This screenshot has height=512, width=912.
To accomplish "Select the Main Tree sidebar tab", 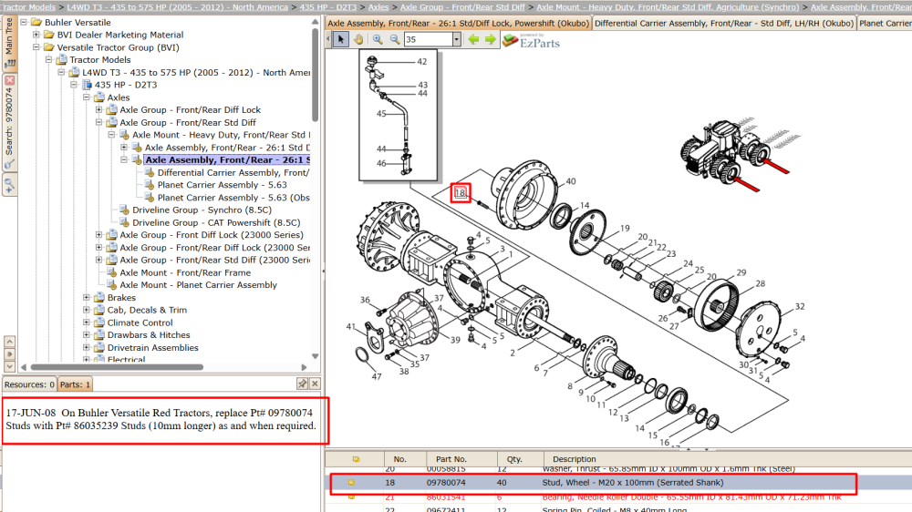I will pos(9,43).
